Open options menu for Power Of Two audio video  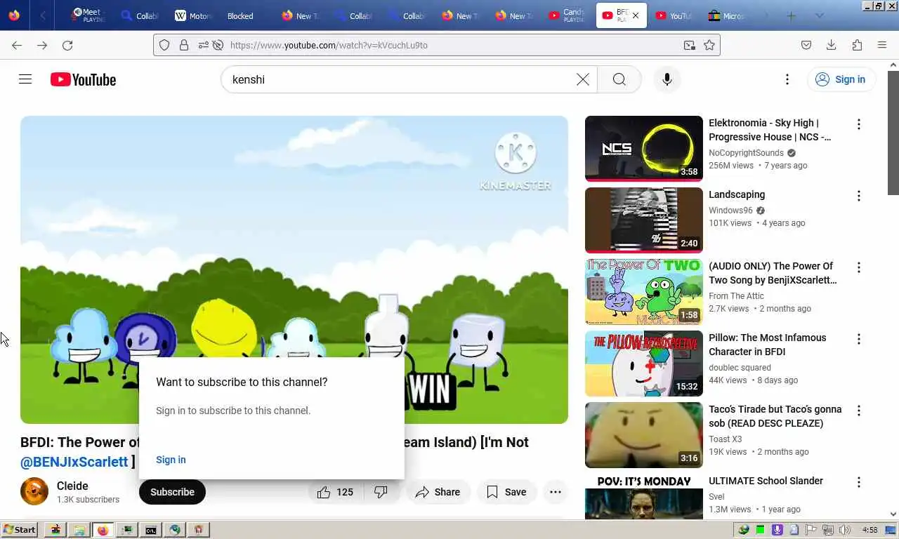(x=858, y=267)
